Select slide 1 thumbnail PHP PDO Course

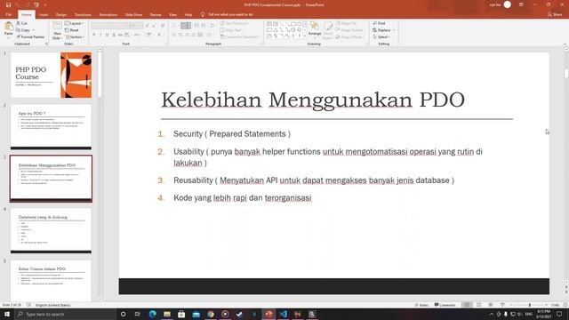[52, 75]
